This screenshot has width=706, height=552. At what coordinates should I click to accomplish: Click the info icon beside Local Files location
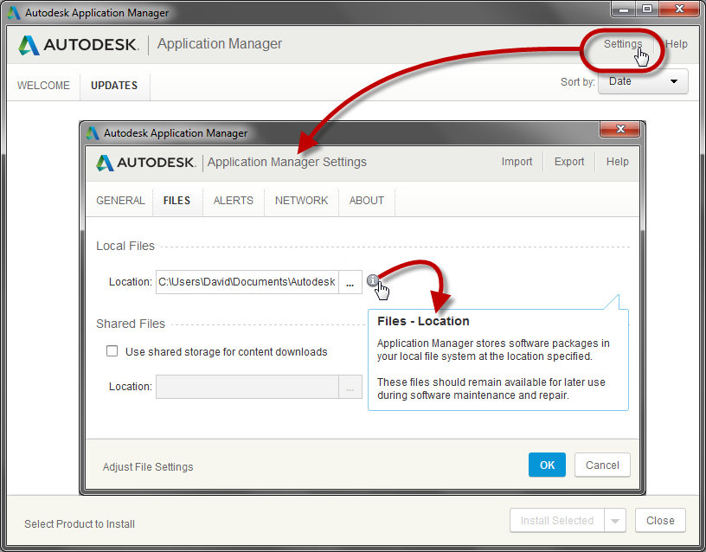tap(372, 280)
